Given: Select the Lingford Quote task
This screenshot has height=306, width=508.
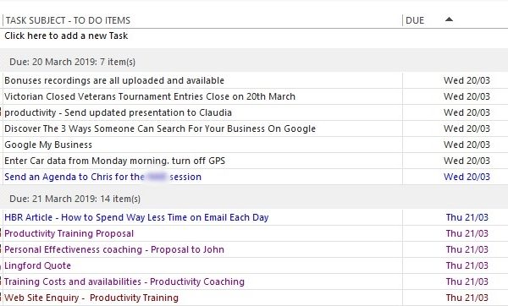Looking at the screenshot, I should (x=37, y=265).
